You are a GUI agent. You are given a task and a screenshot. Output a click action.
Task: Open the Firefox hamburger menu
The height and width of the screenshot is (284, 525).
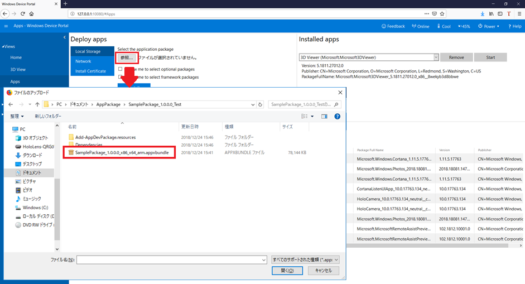coord(519,14)
